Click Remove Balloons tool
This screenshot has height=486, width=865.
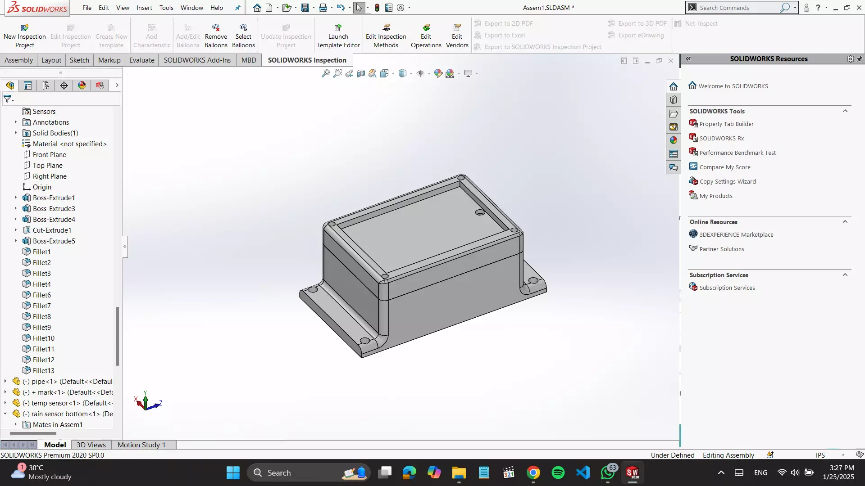coord(216,36)
